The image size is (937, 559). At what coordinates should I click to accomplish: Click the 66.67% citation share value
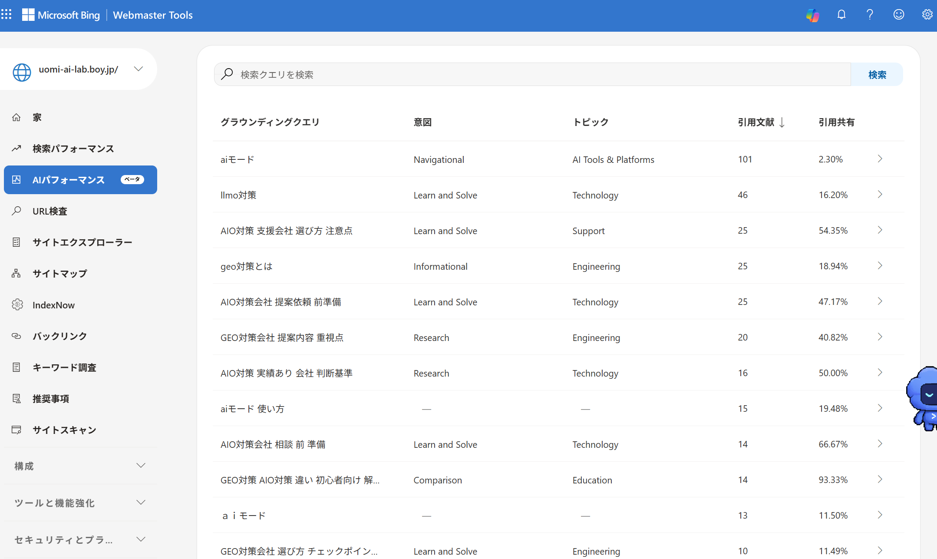tap(833, 444)
